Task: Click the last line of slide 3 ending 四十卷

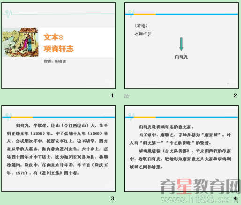Action: (x=43, y=173)
